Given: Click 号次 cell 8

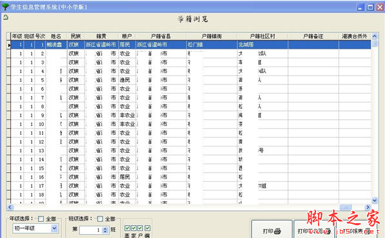Looking at the screenshot, I should [x=40, y=106].
